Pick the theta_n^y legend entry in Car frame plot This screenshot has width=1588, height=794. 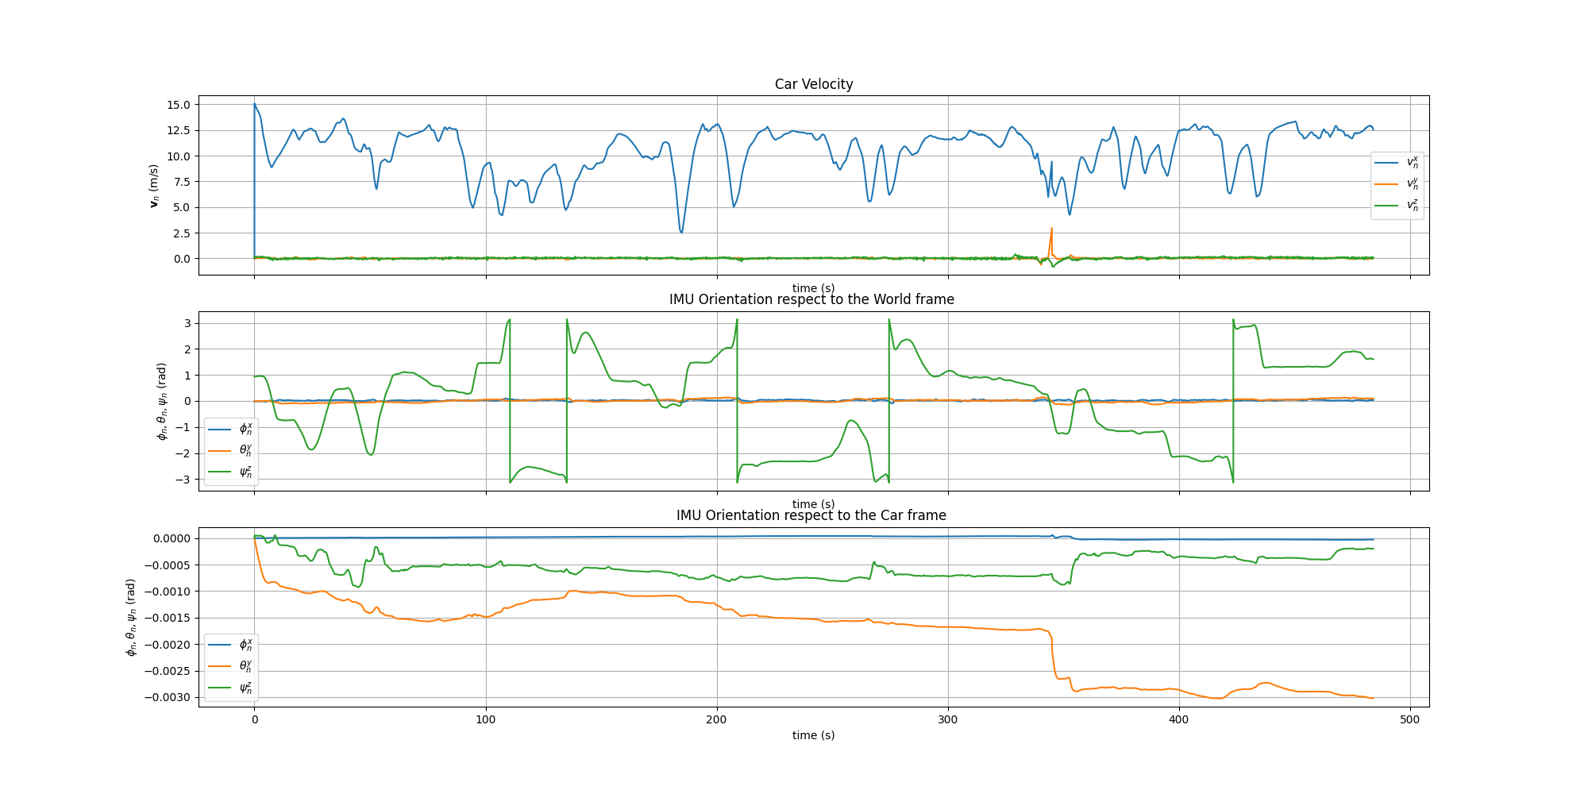click(x=230, y=666)
